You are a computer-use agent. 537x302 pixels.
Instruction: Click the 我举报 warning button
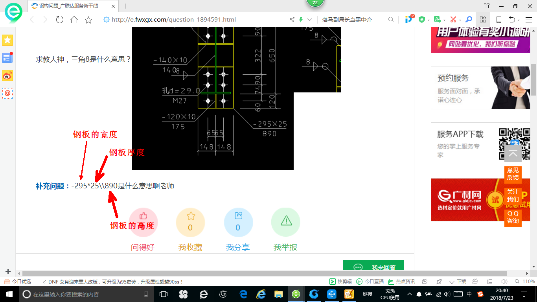[286, 222]
